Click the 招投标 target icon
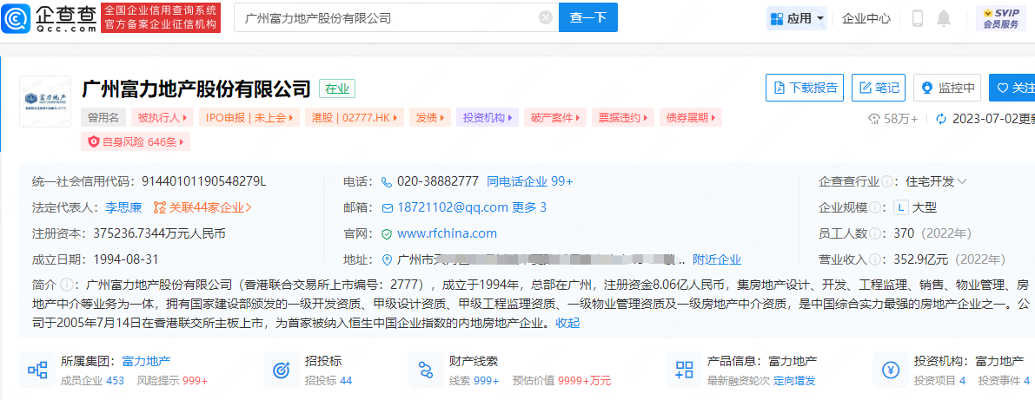 point(281,370)
